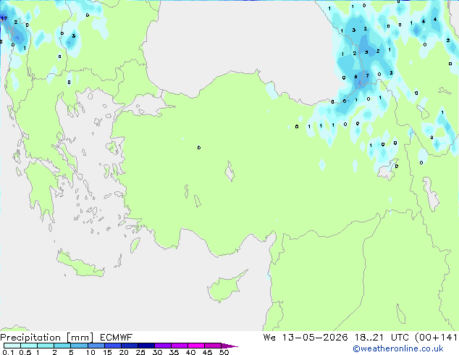459x355 pixels.
Task: Click the '18..21 UTC' time range text
Action: pos(383,338)
